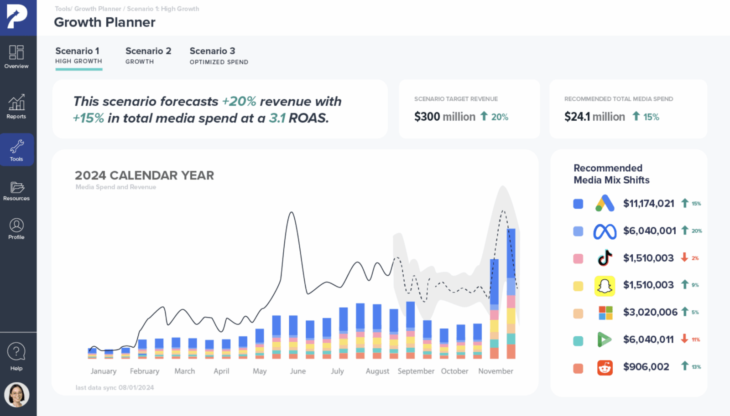Select the TikTok icon in Media Mix Shifts
Image resolution: width=730 pixels, height=416 pixels.
605,258
